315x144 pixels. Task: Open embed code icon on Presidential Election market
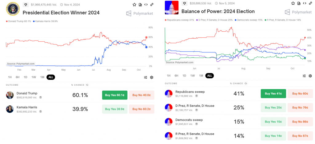tap(146, 5)
